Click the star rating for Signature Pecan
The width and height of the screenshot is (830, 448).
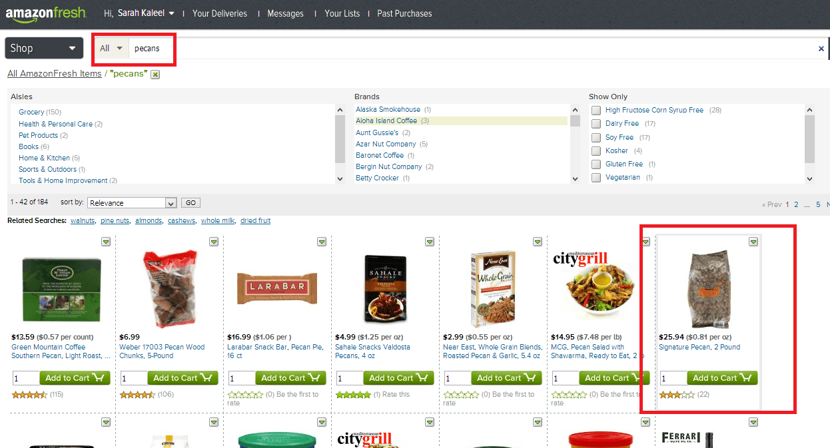click(x=677, y=395)
